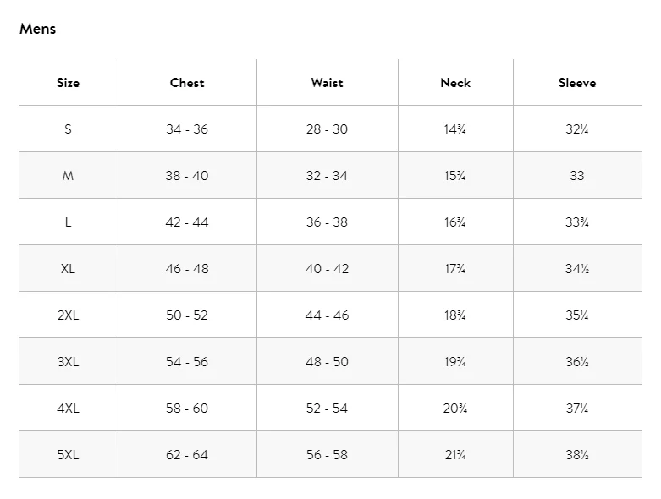661x499 pixels.
Task: Click chest measurement 58 - 60
Action: coord(187,409)
